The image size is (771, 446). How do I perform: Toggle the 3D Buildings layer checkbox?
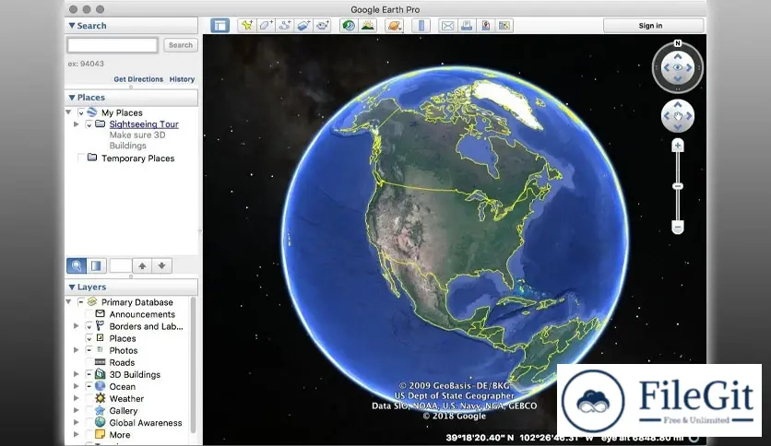click(89, 374)
